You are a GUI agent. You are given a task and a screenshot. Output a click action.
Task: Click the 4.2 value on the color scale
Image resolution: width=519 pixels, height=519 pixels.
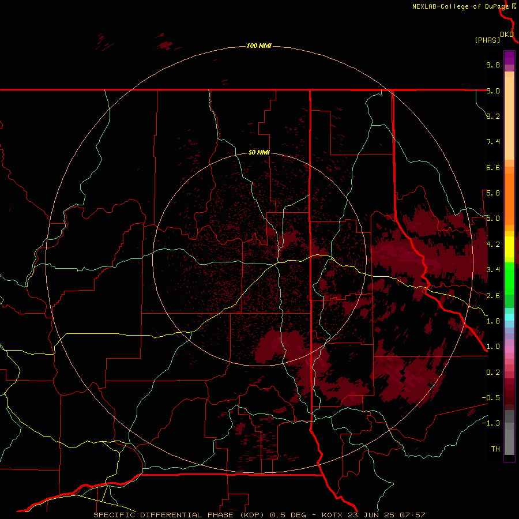coord(493,245)
